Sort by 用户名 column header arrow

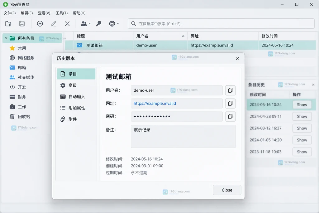[183, 36]
